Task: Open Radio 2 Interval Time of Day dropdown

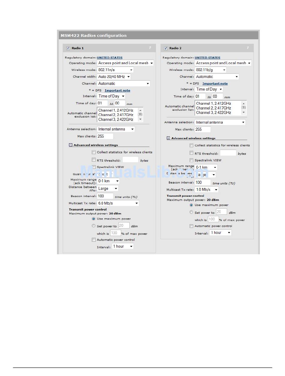Action: (209, 89)
